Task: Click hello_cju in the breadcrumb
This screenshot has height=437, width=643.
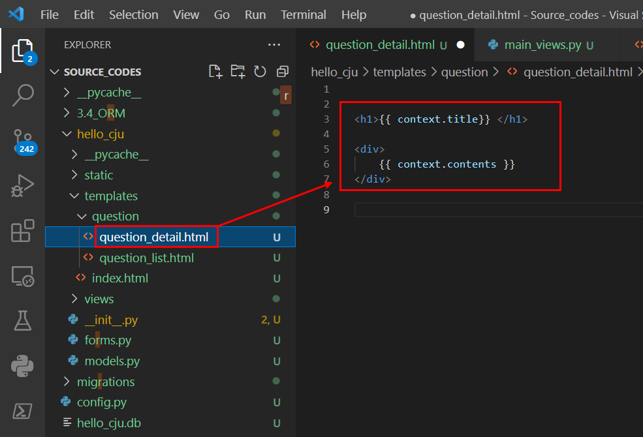Action: [x=334, y=72]
